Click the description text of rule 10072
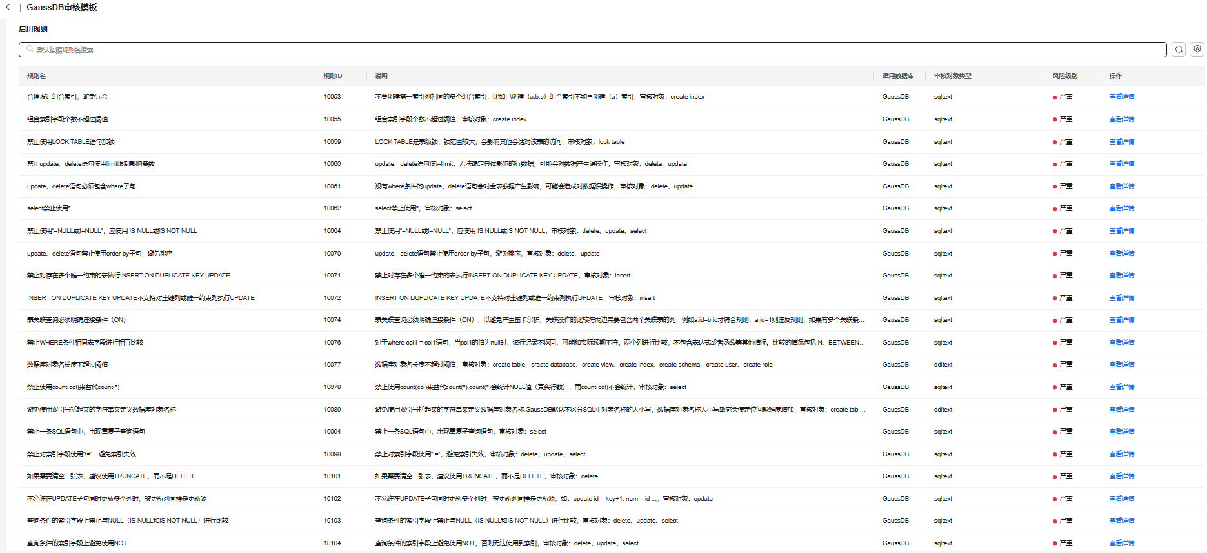 pos(515,298)
